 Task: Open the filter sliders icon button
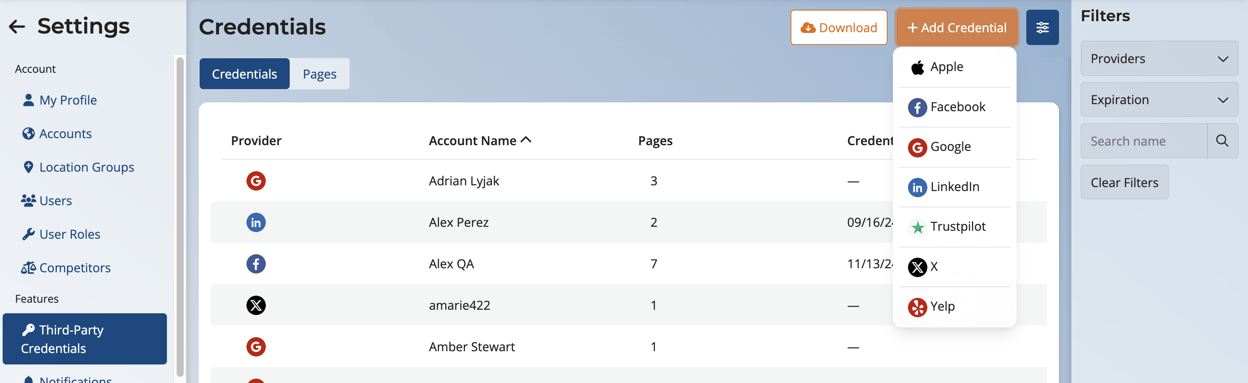(1042, 28)
